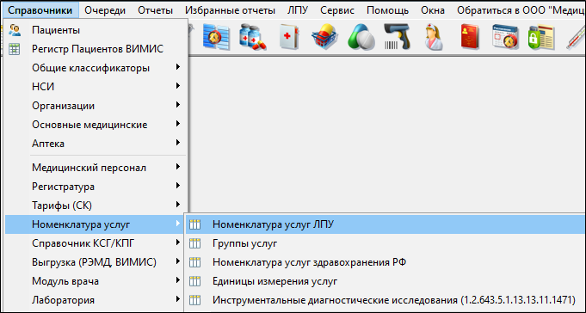Open the Сервис menu

[x=337, y=10]
